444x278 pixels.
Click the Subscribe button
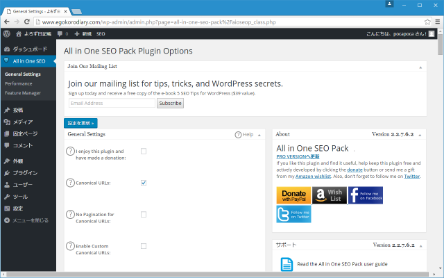[170, 103]
